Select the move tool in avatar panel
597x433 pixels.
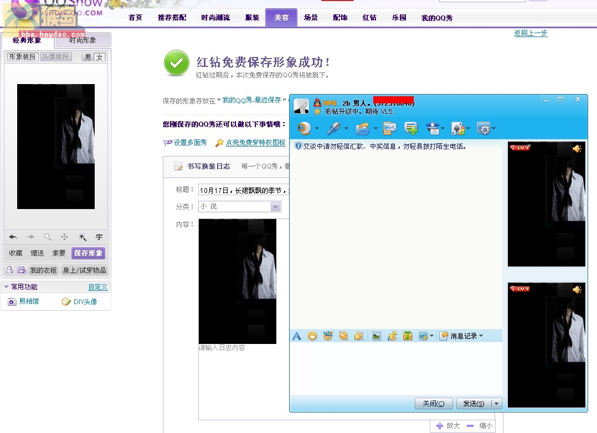click(x=65, y=237)
